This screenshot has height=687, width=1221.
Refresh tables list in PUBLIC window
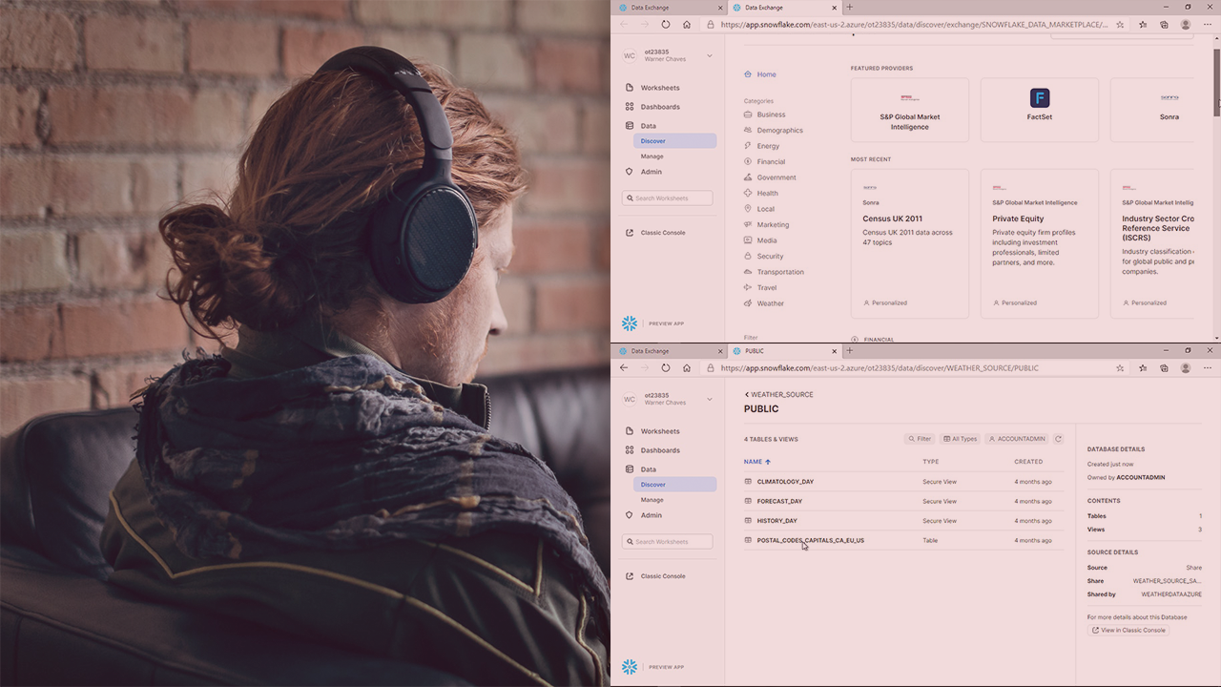(1058, 439)
